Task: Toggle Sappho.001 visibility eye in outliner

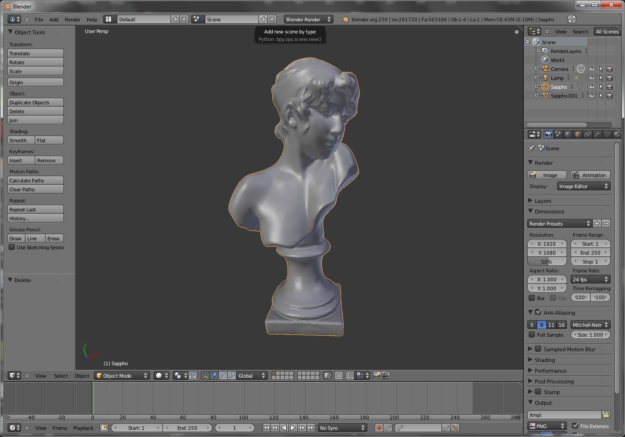Action: click(592, 96)
